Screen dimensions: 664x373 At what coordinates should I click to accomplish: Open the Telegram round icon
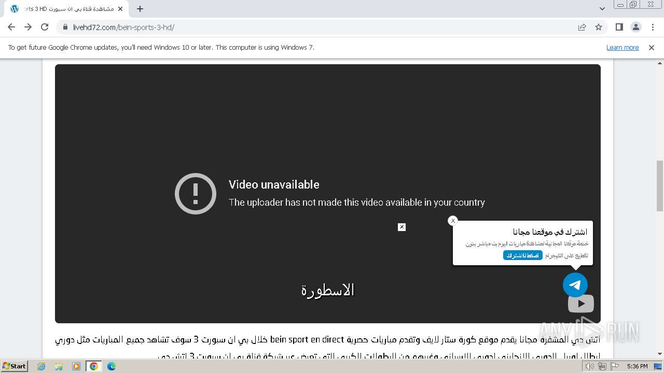(575, 285)
